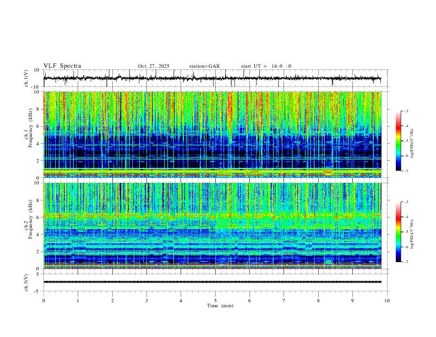The width and height of the screenshot is (436, 337).
Task: Click the 'Time (min)' axis title
Action: tap(220, 306)
